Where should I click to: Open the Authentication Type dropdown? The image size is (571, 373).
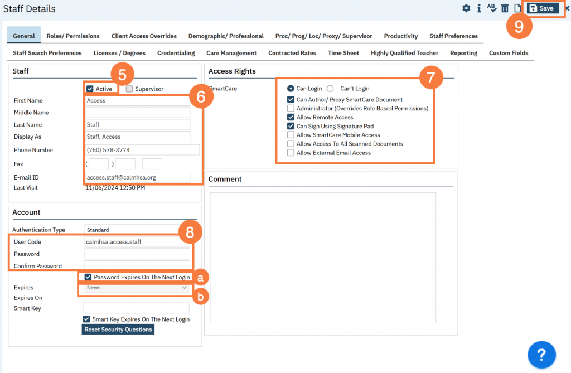click(x=137, y=230)
